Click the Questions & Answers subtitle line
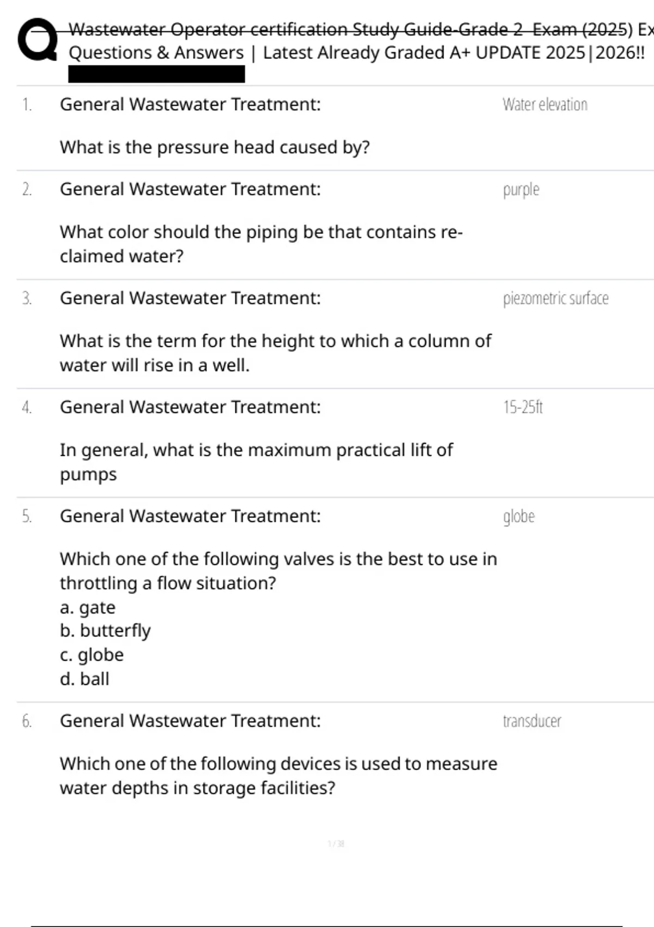This screenshot has height=927, width=654. pyautogui.click(x=356, y=53)
